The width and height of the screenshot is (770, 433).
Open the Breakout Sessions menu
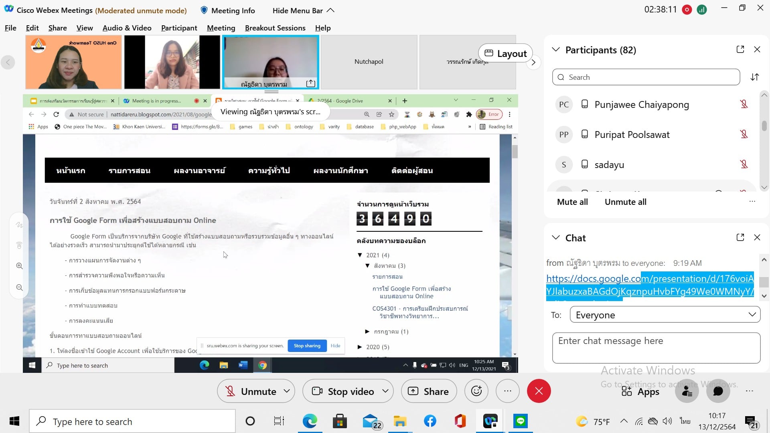[275, 28]
